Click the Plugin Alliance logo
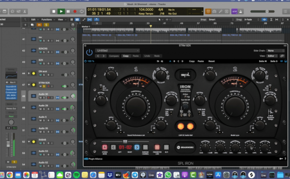290x179 pixels. (x=93, y=159)
